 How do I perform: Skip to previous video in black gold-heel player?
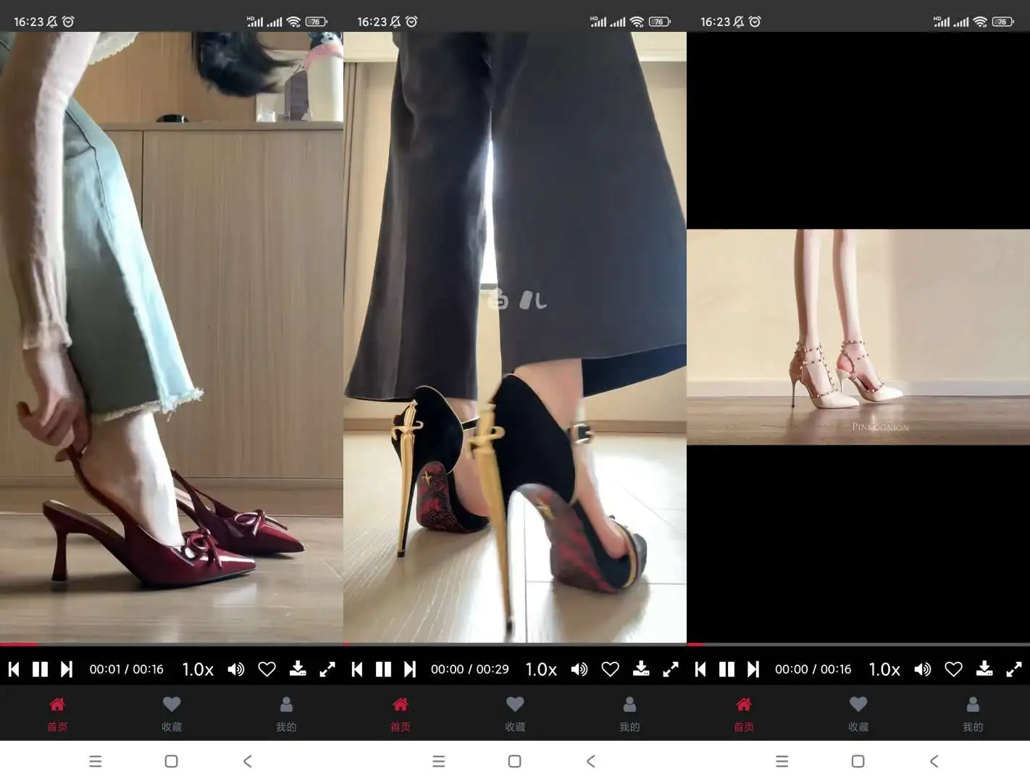pyautogui.click(x=357, y=669)
